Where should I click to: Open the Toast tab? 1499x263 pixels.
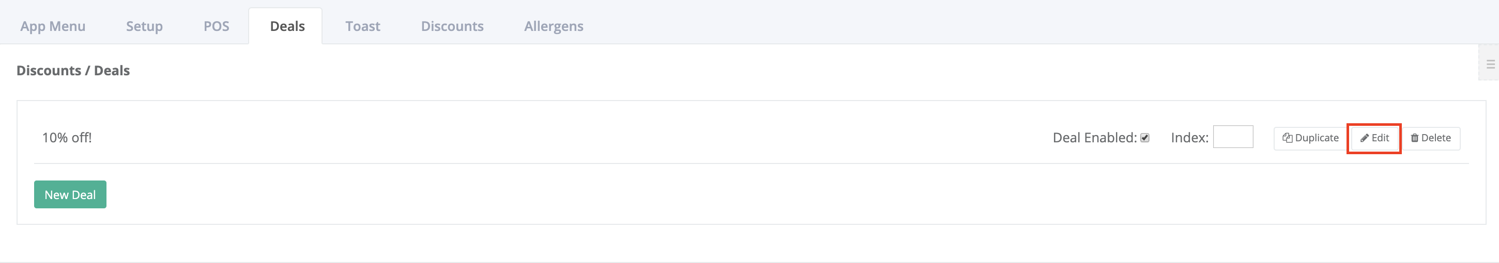coord(362,26)
